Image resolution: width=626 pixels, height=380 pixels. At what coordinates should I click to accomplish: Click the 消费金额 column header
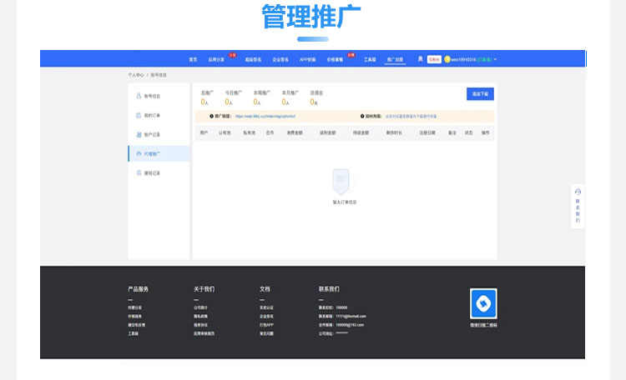tap(295, 132)
